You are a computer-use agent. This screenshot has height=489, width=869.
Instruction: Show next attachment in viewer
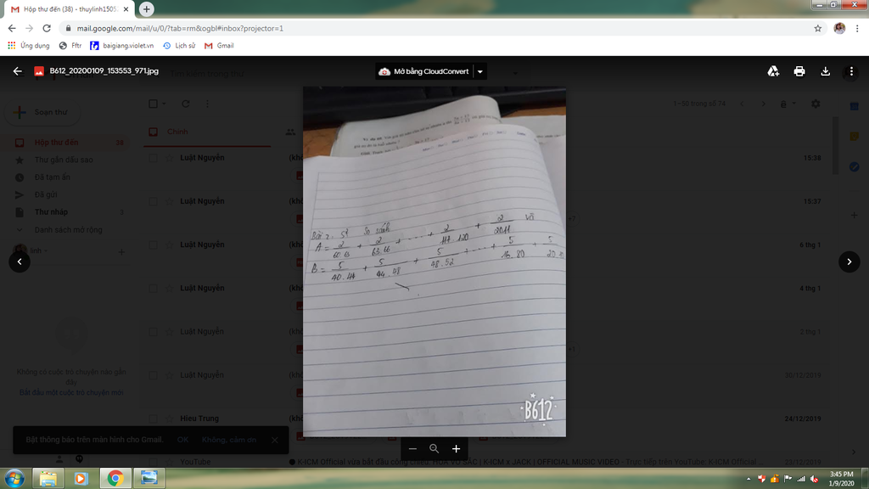tap(849, 261)
